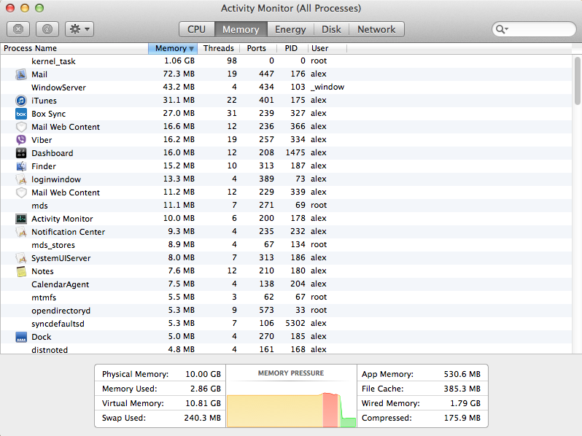Click the Viber app icon

coord(21,140)
